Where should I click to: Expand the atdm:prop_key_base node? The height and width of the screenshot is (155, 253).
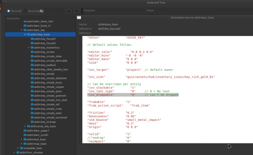25,126
